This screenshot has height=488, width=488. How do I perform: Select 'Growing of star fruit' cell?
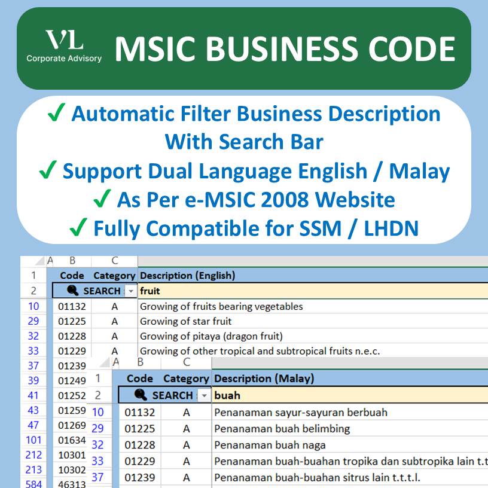(313, 321)
